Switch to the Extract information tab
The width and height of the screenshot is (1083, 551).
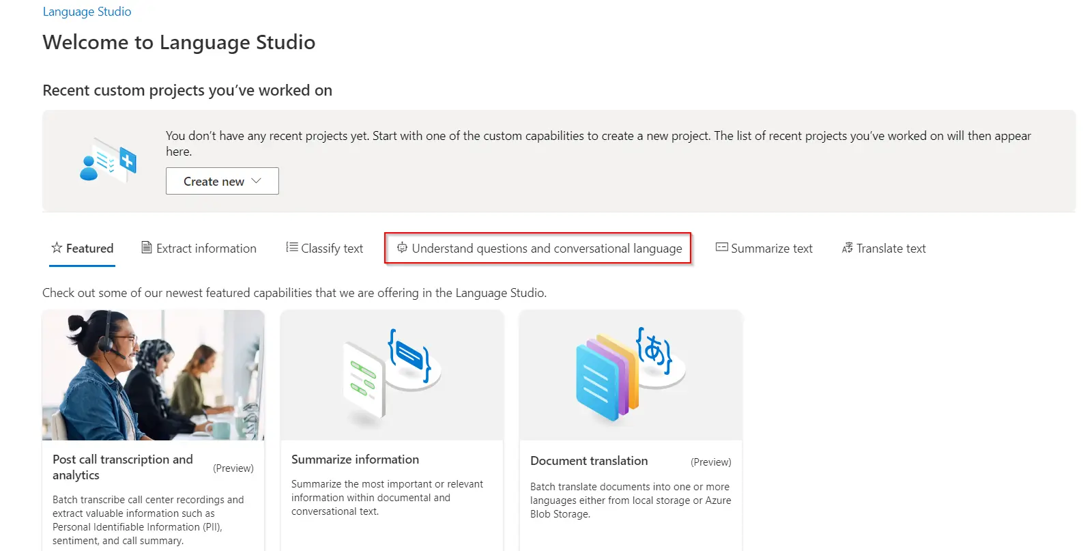click(206, 249)
